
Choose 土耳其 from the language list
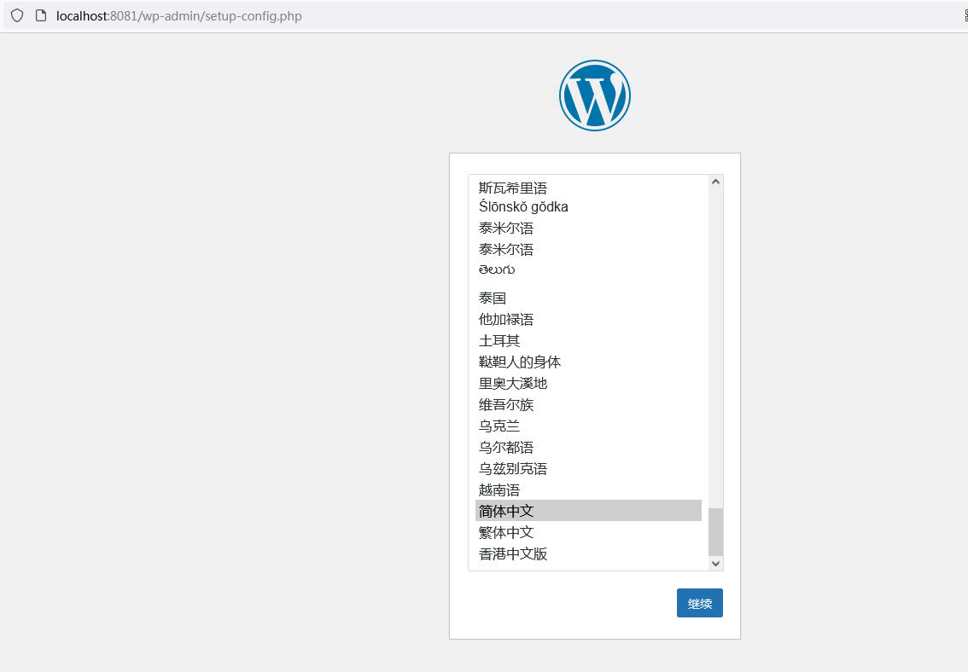coord(499,339)
